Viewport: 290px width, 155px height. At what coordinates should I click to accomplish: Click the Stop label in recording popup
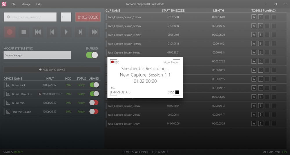[171, 92]
